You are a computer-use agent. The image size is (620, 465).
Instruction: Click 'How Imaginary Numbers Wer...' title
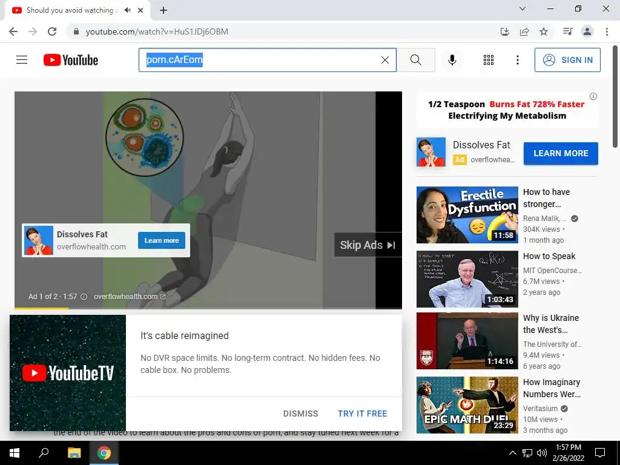(x=552, y=388)
